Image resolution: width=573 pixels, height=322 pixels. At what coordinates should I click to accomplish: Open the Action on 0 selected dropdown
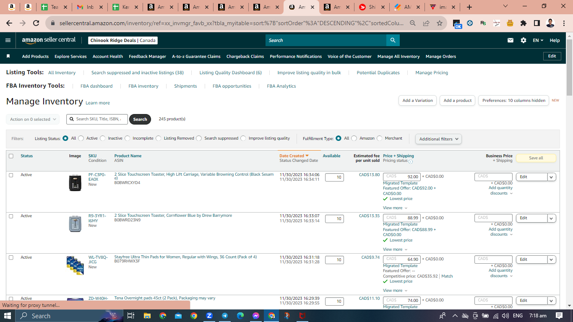click(33, 119)
